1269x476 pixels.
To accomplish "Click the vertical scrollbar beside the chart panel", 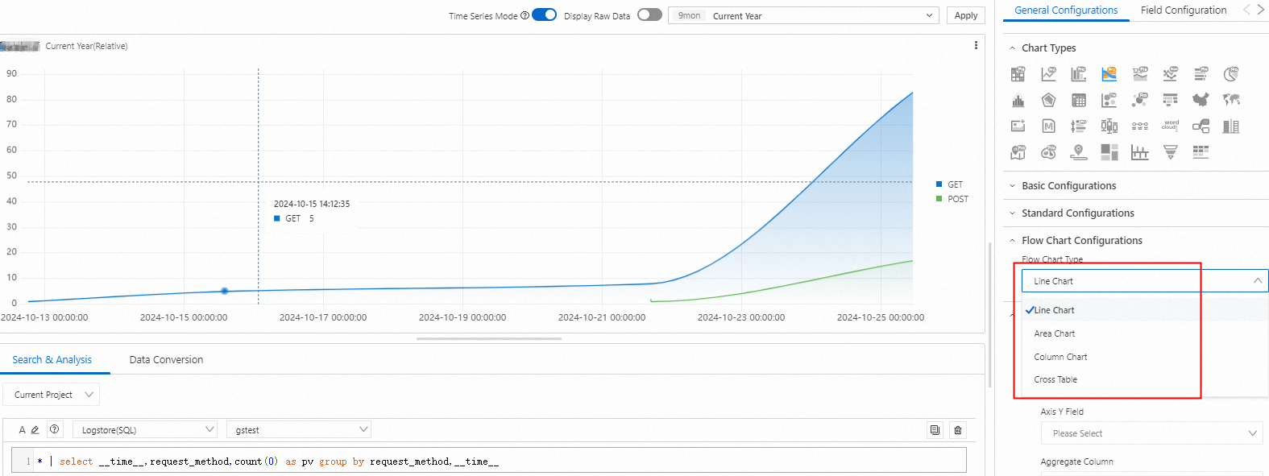I will click(990, 314).
